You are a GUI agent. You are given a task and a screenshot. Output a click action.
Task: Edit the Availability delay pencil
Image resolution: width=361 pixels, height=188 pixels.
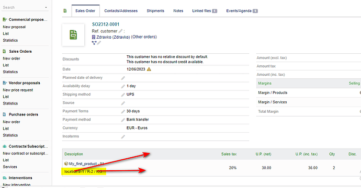(x=123, y=86)
